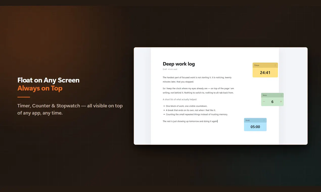Click the "One block of work" bullet

[187, 106]
